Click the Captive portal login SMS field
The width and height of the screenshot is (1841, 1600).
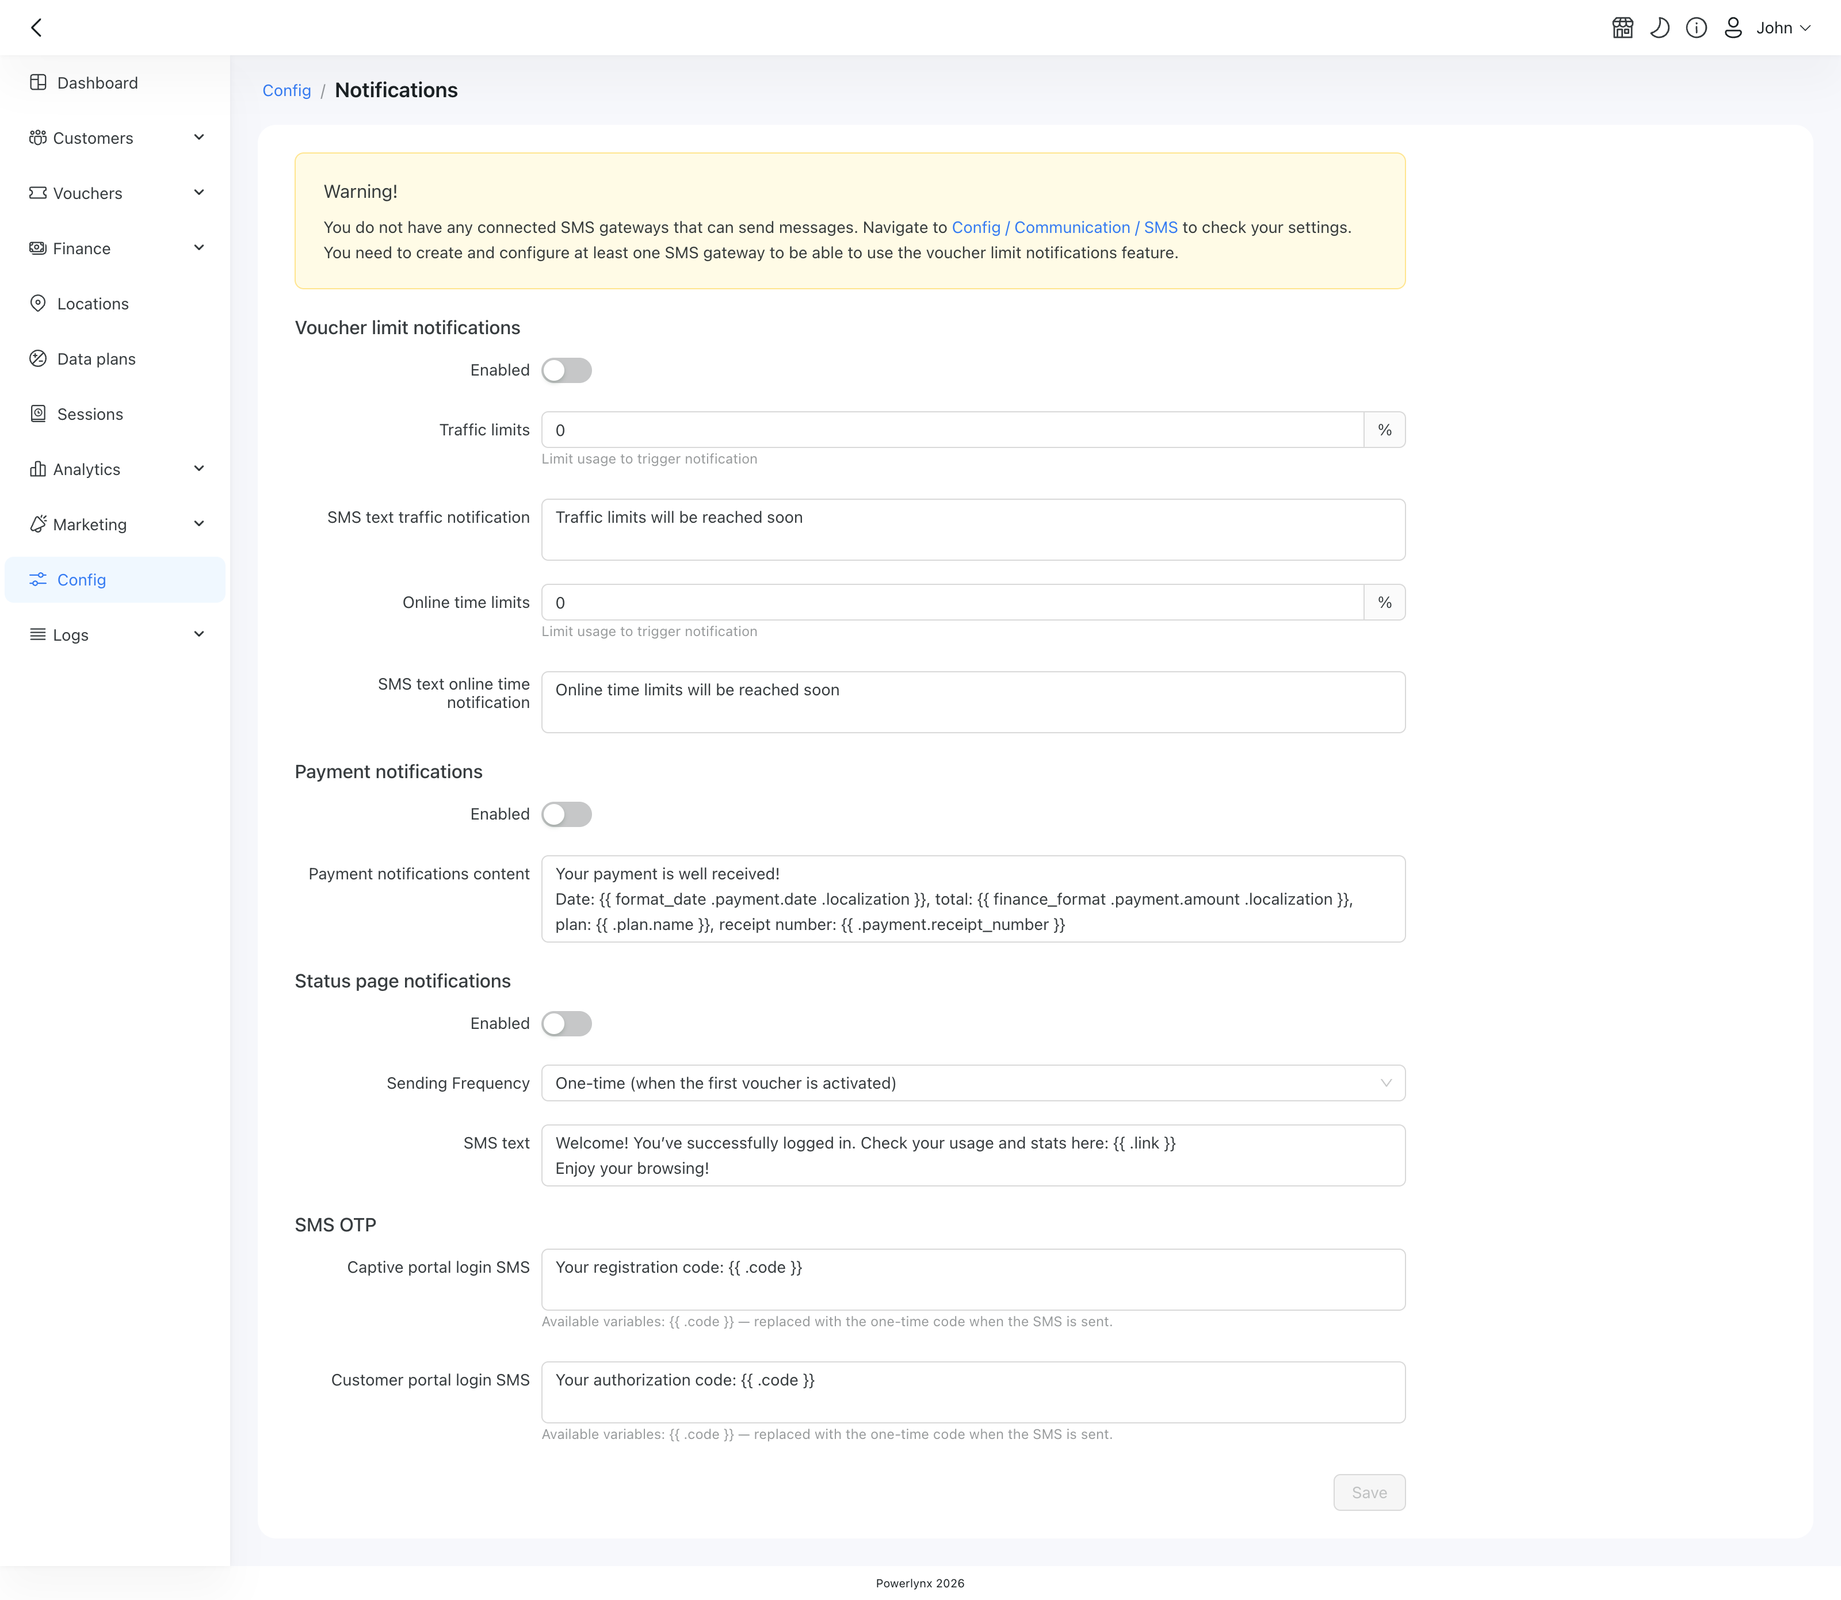pos(973,1280)
